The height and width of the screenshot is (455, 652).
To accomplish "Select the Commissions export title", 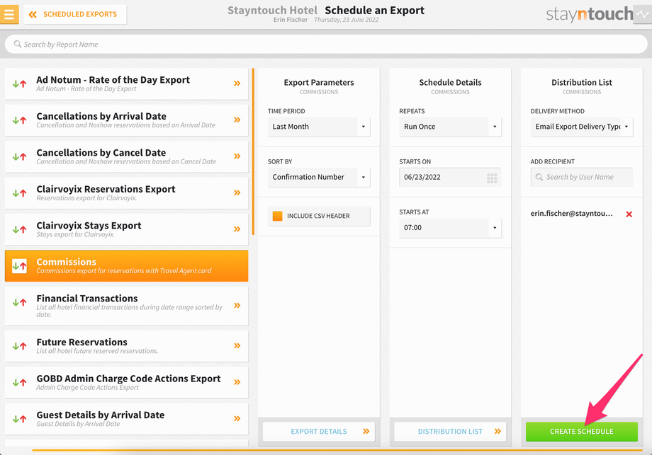I will coord(66,262).
